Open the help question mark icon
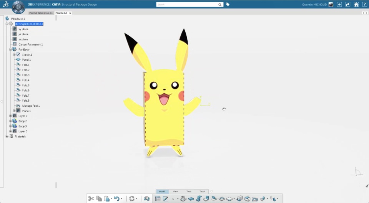The width and height of the screenshot is (369, 203). pyautogui.click(x=364, y=4)
